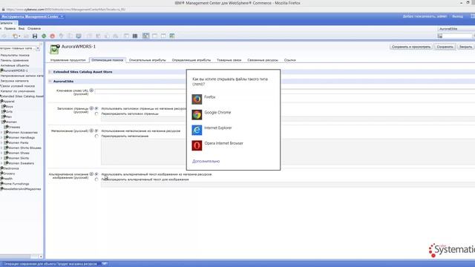Click the red Stop toolbar icon

[x=53, y=36]
